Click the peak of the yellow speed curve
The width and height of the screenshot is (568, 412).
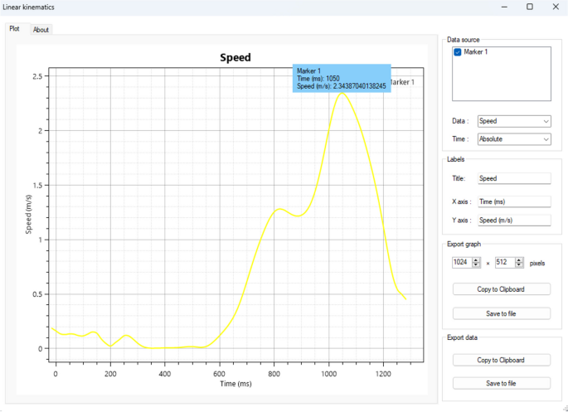pyautogui.click(x=342, y=93)
